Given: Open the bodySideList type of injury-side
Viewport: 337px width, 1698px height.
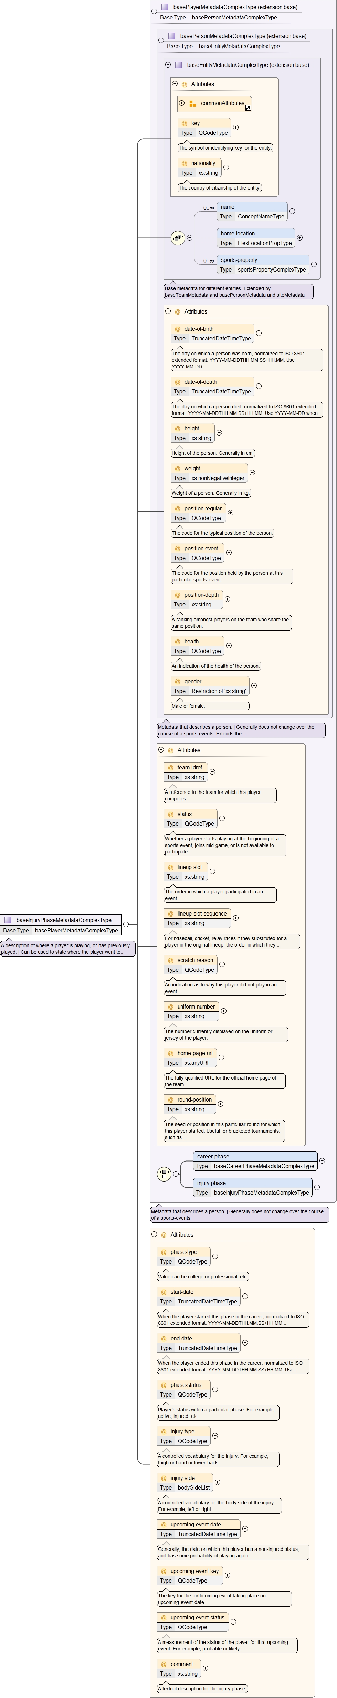Looking at the screenshot, I should tap(193, 1488).
